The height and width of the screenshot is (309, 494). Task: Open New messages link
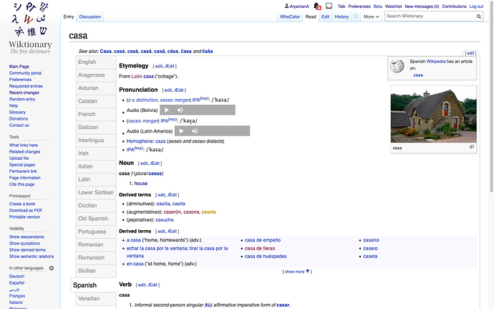coord(422,6)
